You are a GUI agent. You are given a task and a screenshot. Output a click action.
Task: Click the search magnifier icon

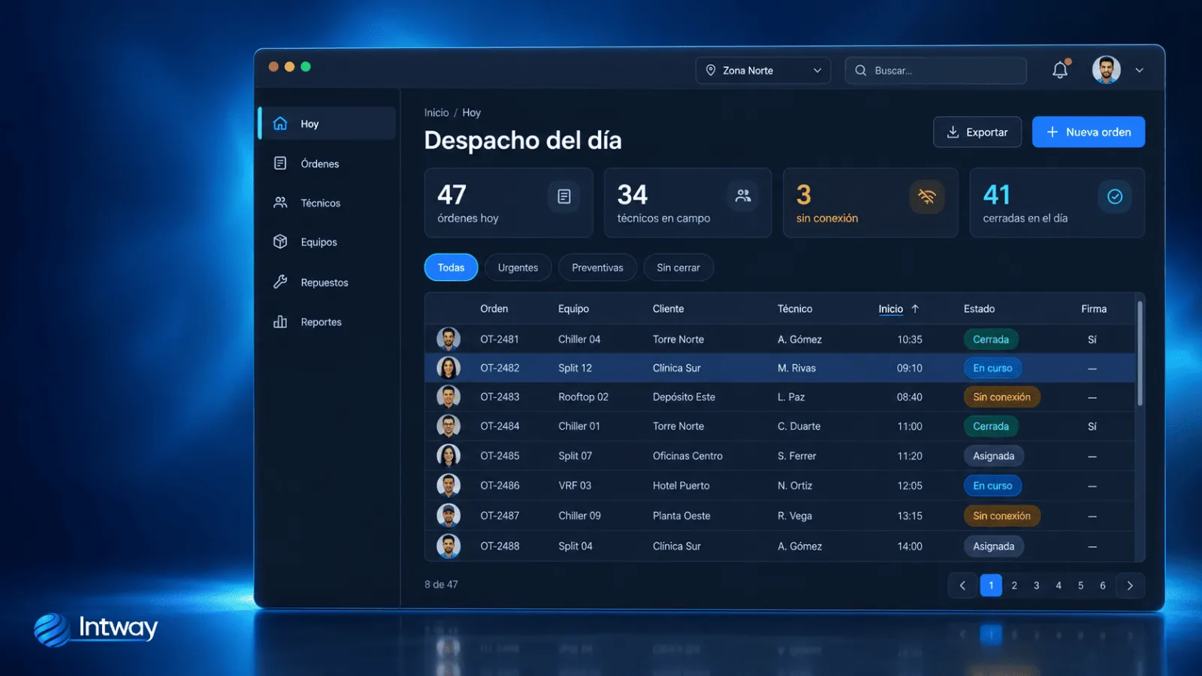(x=861, y=70)
